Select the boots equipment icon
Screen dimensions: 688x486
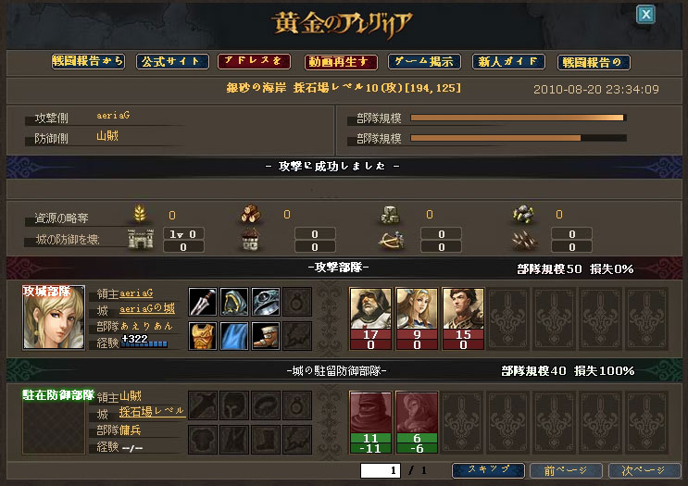266,336
